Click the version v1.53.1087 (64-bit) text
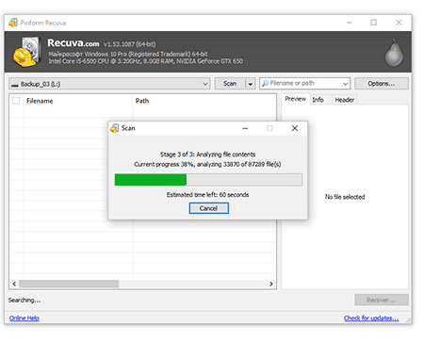The image size is (424, 342). [x=129, y=44]
